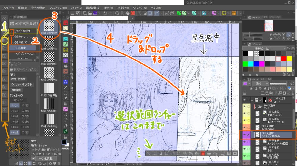Screen dimensions: 297x166
Task: Toggle checkbox beside トーン化設定 button
Action: 33,159
